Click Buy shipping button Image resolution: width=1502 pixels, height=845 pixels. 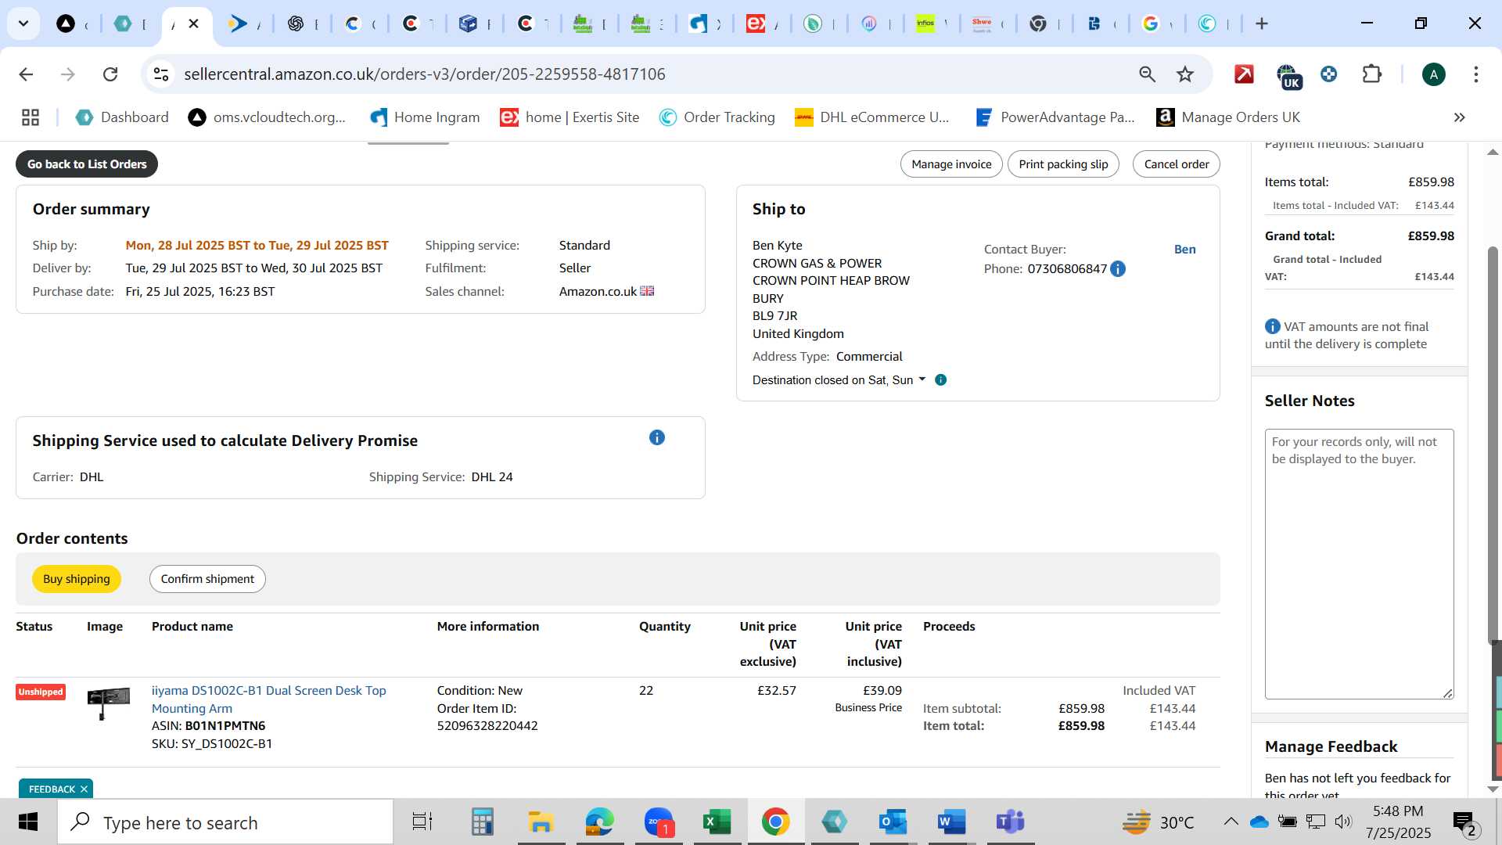pos(77,579)
